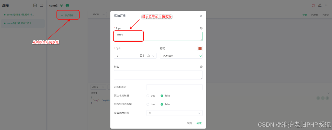Click the red disconnect power icon

point(313,5)
